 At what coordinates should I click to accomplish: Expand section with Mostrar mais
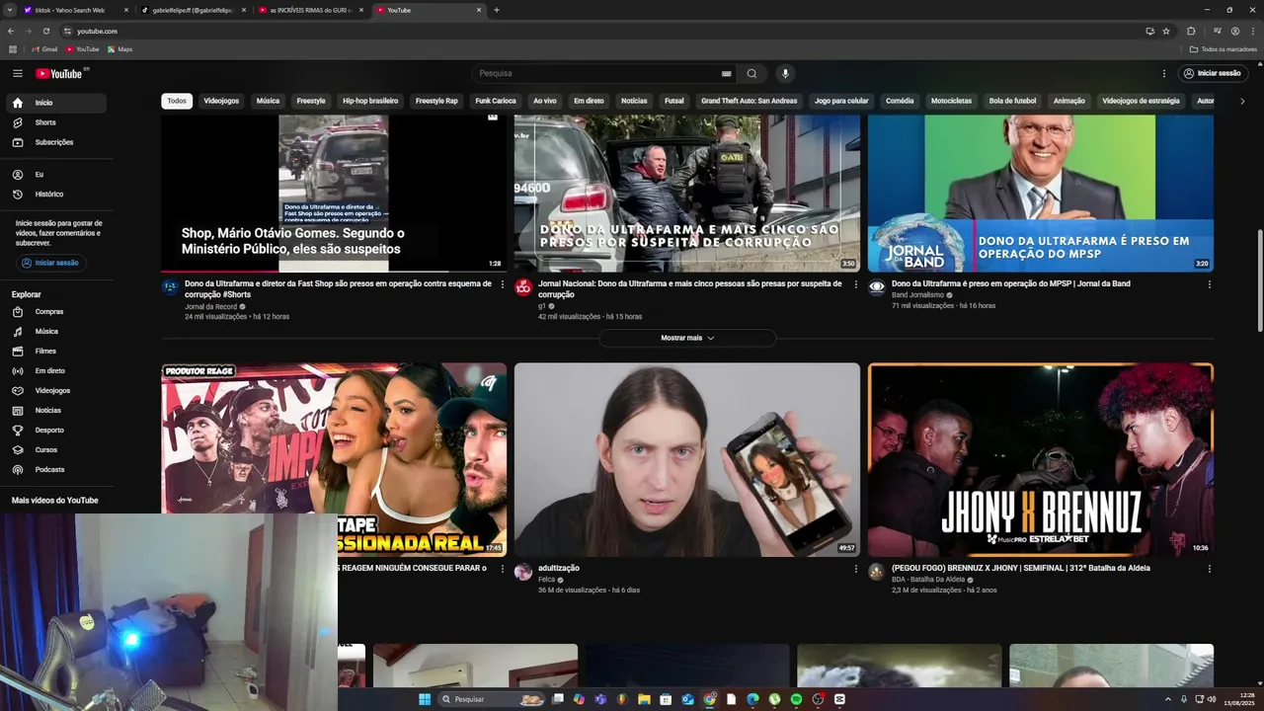(x=687, y=338)
